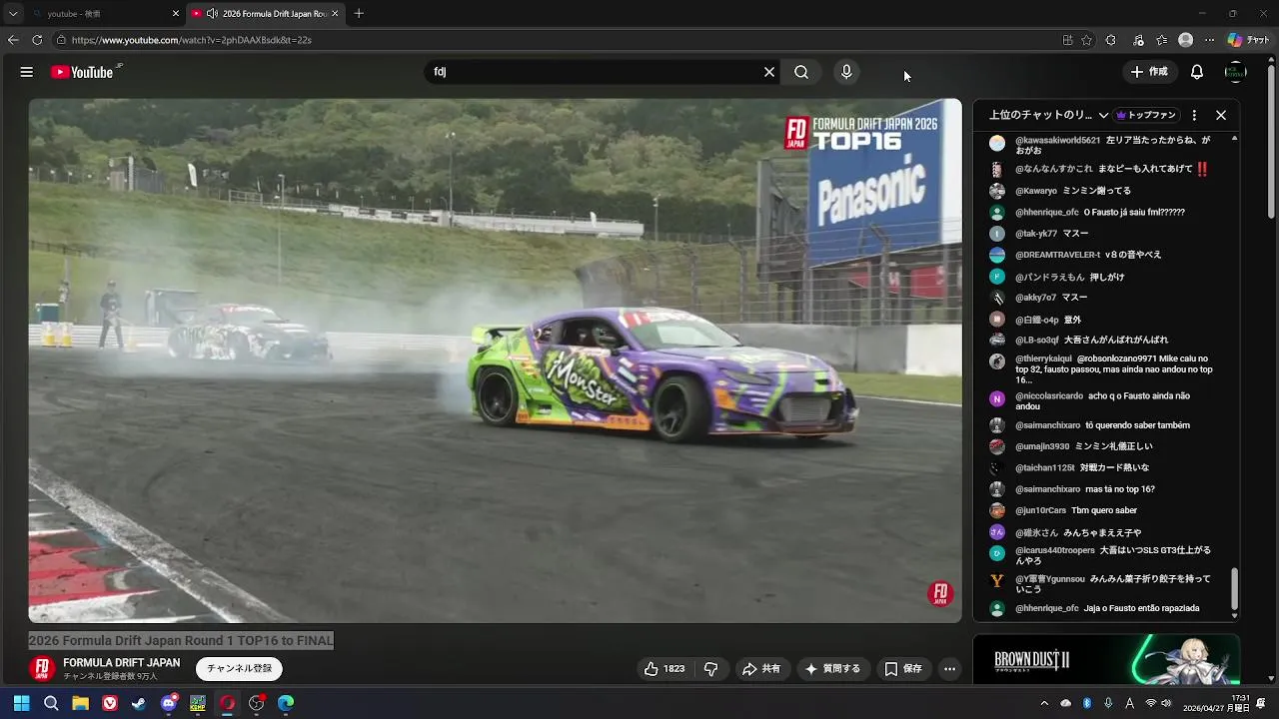Screen dimensions: 1279x719
Task: Open the Windows Start menu
Action: coord(21,703)
